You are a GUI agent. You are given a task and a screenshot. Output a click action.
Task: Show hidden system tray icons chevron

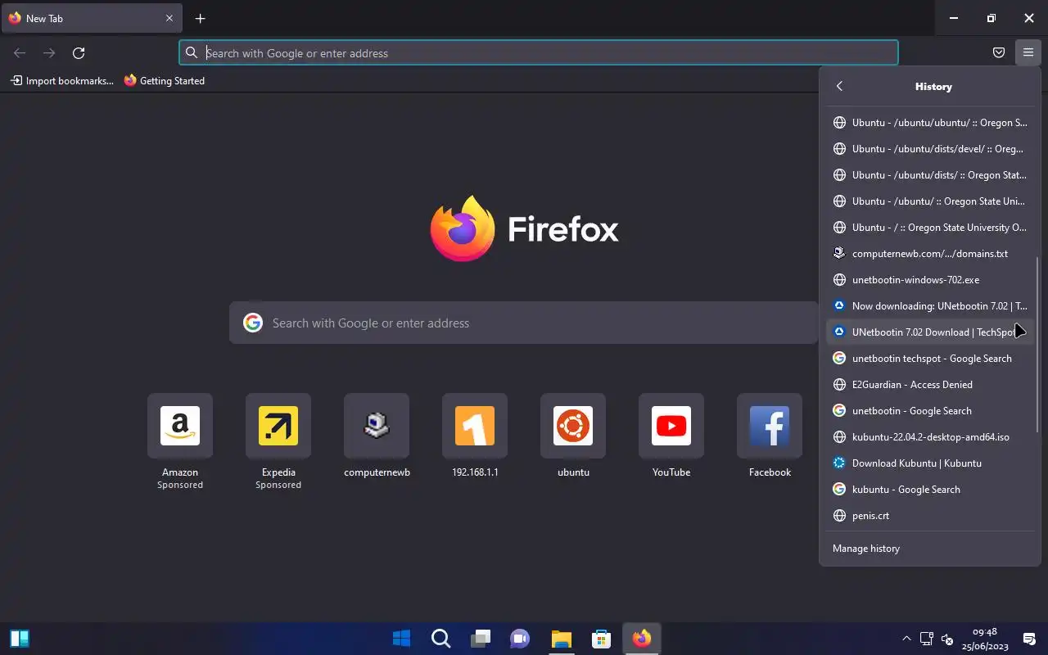[906, 639]
